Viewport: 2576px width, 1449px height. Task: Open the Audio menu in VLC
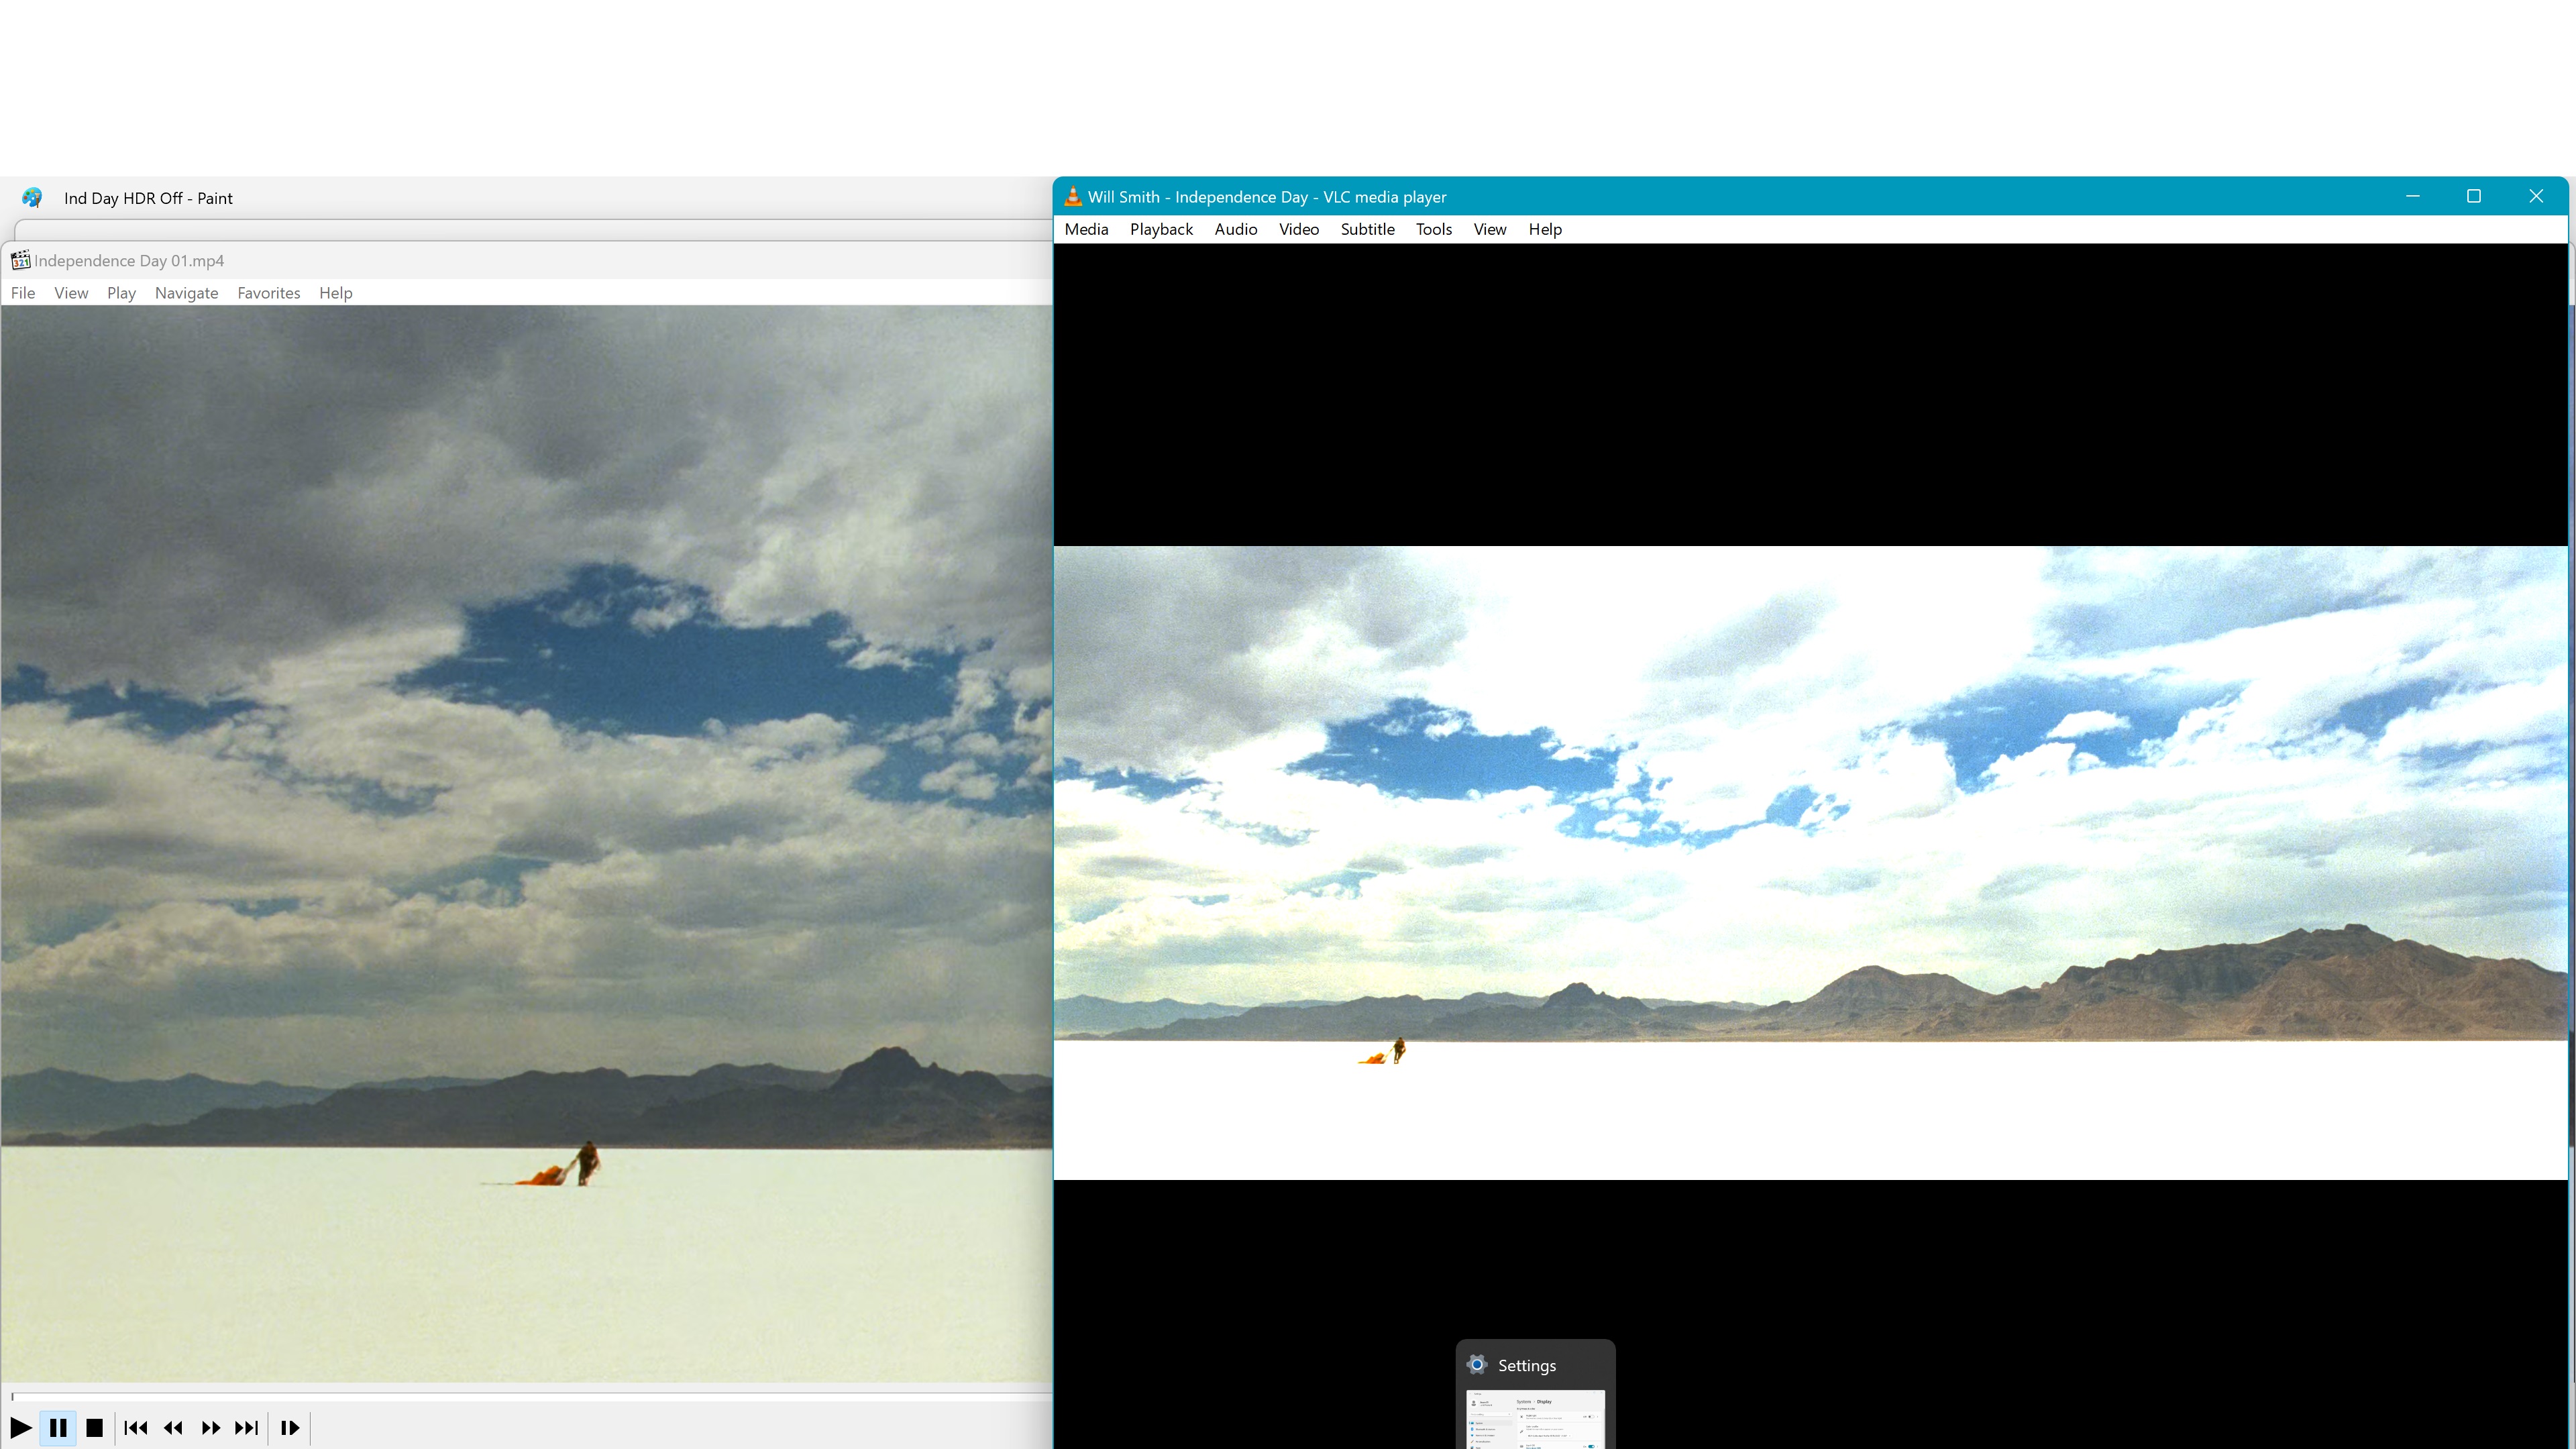click(x=1235, y=229)
